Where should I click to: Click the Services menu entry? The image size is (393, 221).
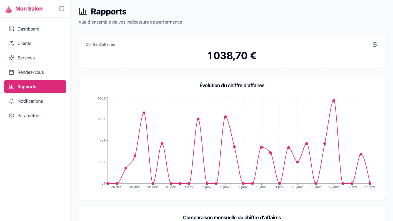click(x=26, y=58)
